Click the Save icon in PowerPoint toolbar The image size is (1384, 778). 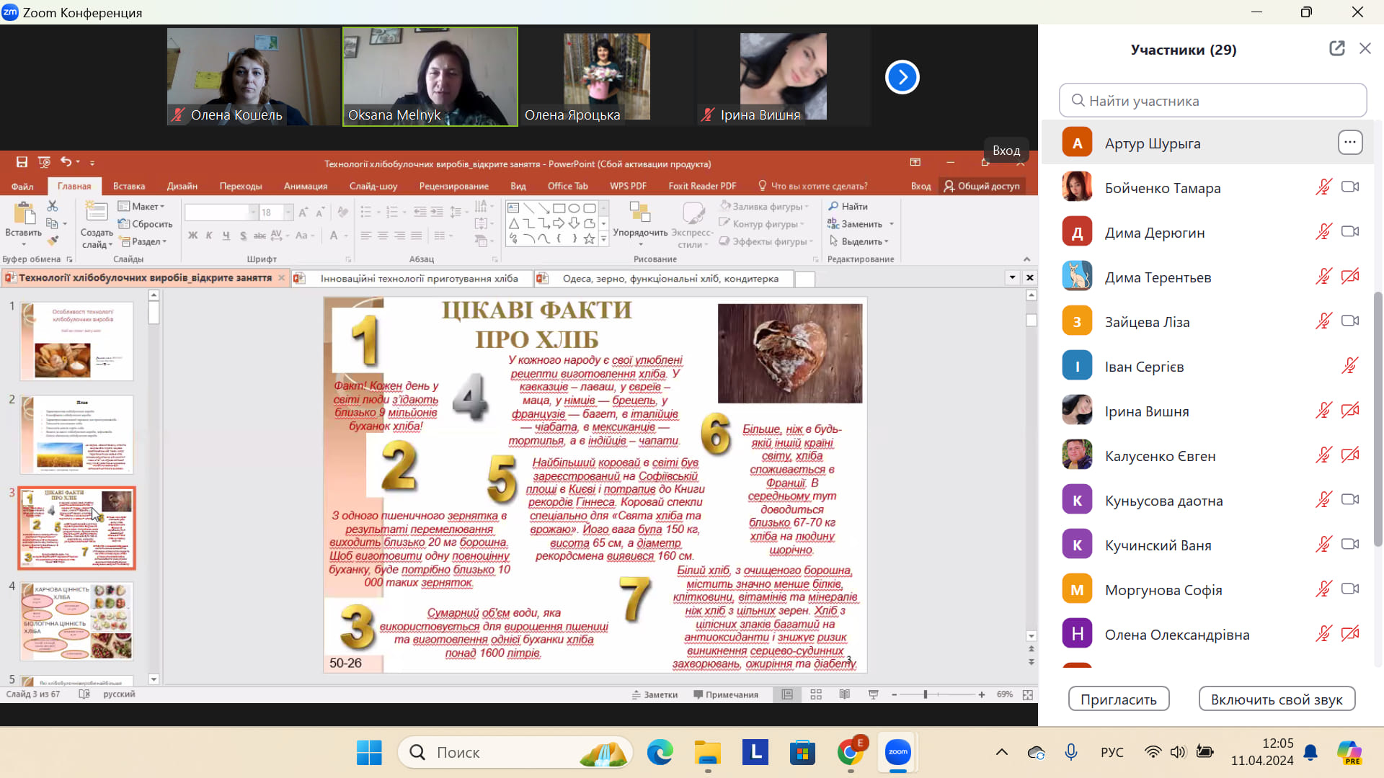pos(22,163)
